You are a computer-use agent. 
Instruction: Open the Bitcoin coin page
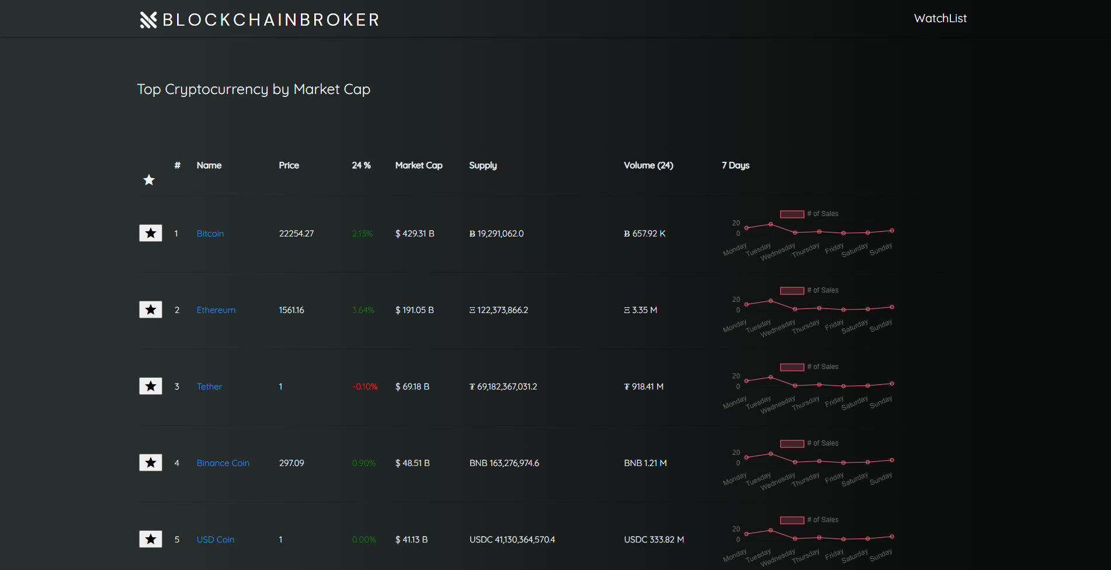click(210, 233)
